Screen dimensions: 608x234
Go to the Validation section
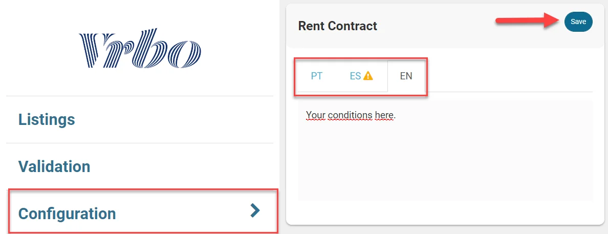tap(54, 166)
